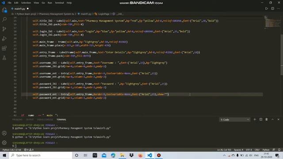The width and height of the screenshot is (283, 159).
Task: Open Microsoft Edge on the taskbar
Action: [x=113, y=155]
